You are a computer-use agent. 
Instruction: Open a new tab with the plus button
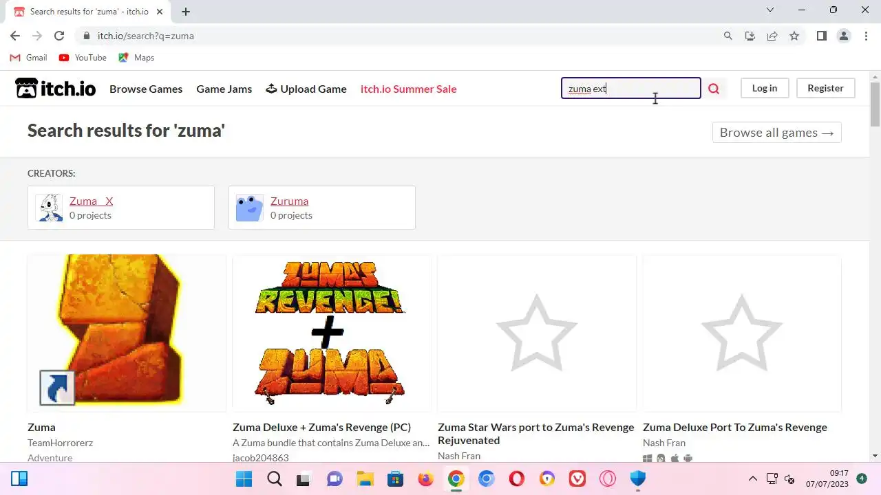click(x=186, y=12)
